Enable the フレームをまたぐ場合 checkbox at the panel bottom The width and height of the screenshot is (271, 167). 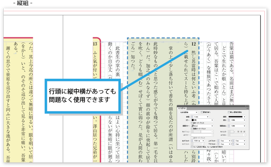[x=192, y=147]
